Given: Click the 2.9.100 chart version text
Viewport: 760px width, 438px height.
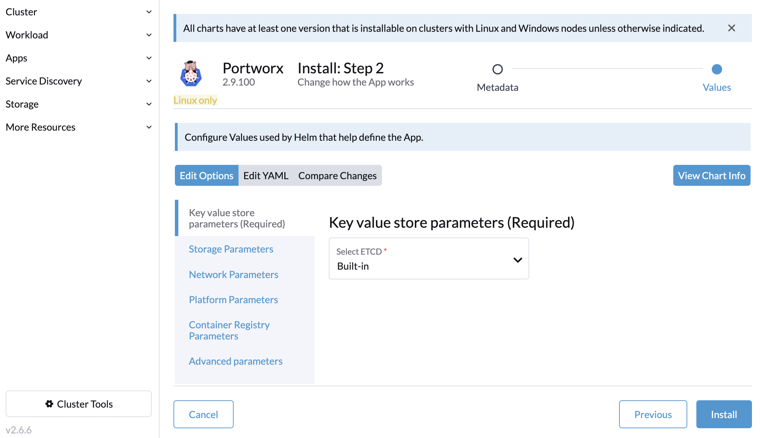Looking at the screenshot, I should pos(239,82).
